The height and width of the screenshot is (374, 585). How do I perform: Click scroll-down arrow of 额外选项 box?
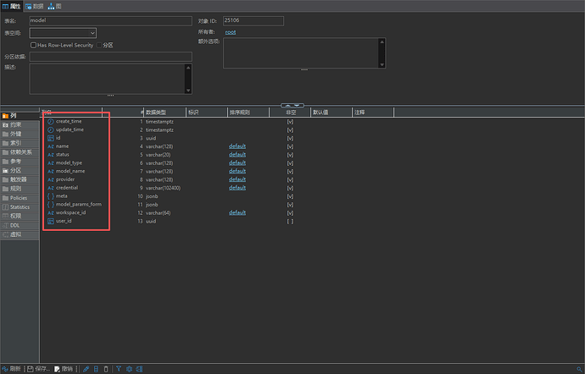pos(382,64)
